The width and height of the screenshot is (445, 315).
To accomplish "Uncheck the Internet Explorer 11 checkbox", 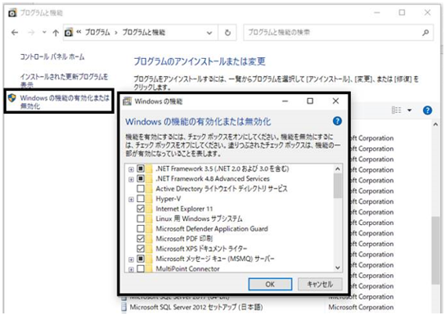I will [141, 209].
